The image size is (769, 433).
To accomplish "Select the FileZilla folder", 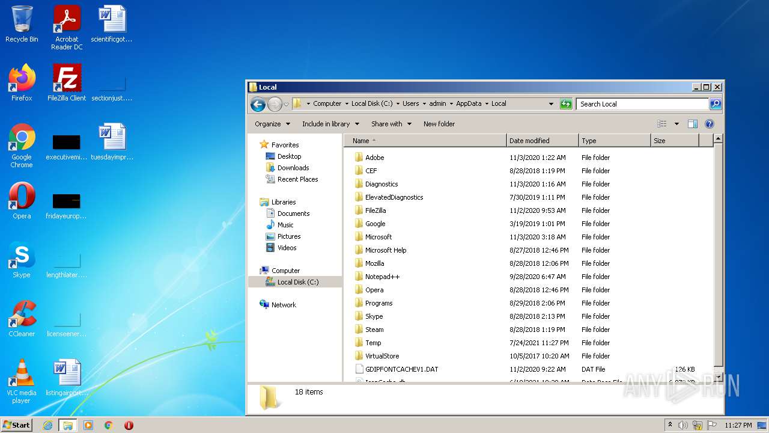I will click(370, 210).
